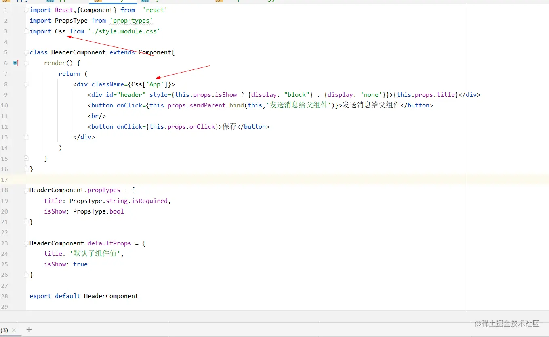
Task: Click line number 29 in the gutter
Action: click(4, 307)
